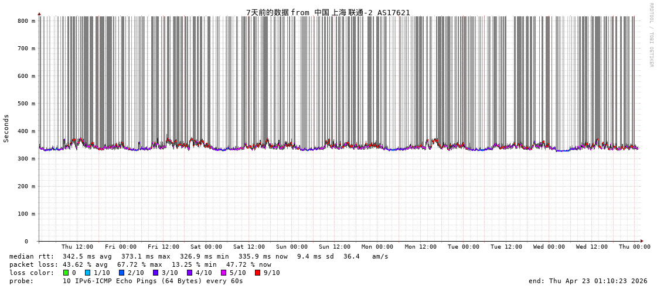The height and width of the screenshot is (289, 657).
Task: Click the green 0 loss color swatch
Action: click(x=66, y=273)
